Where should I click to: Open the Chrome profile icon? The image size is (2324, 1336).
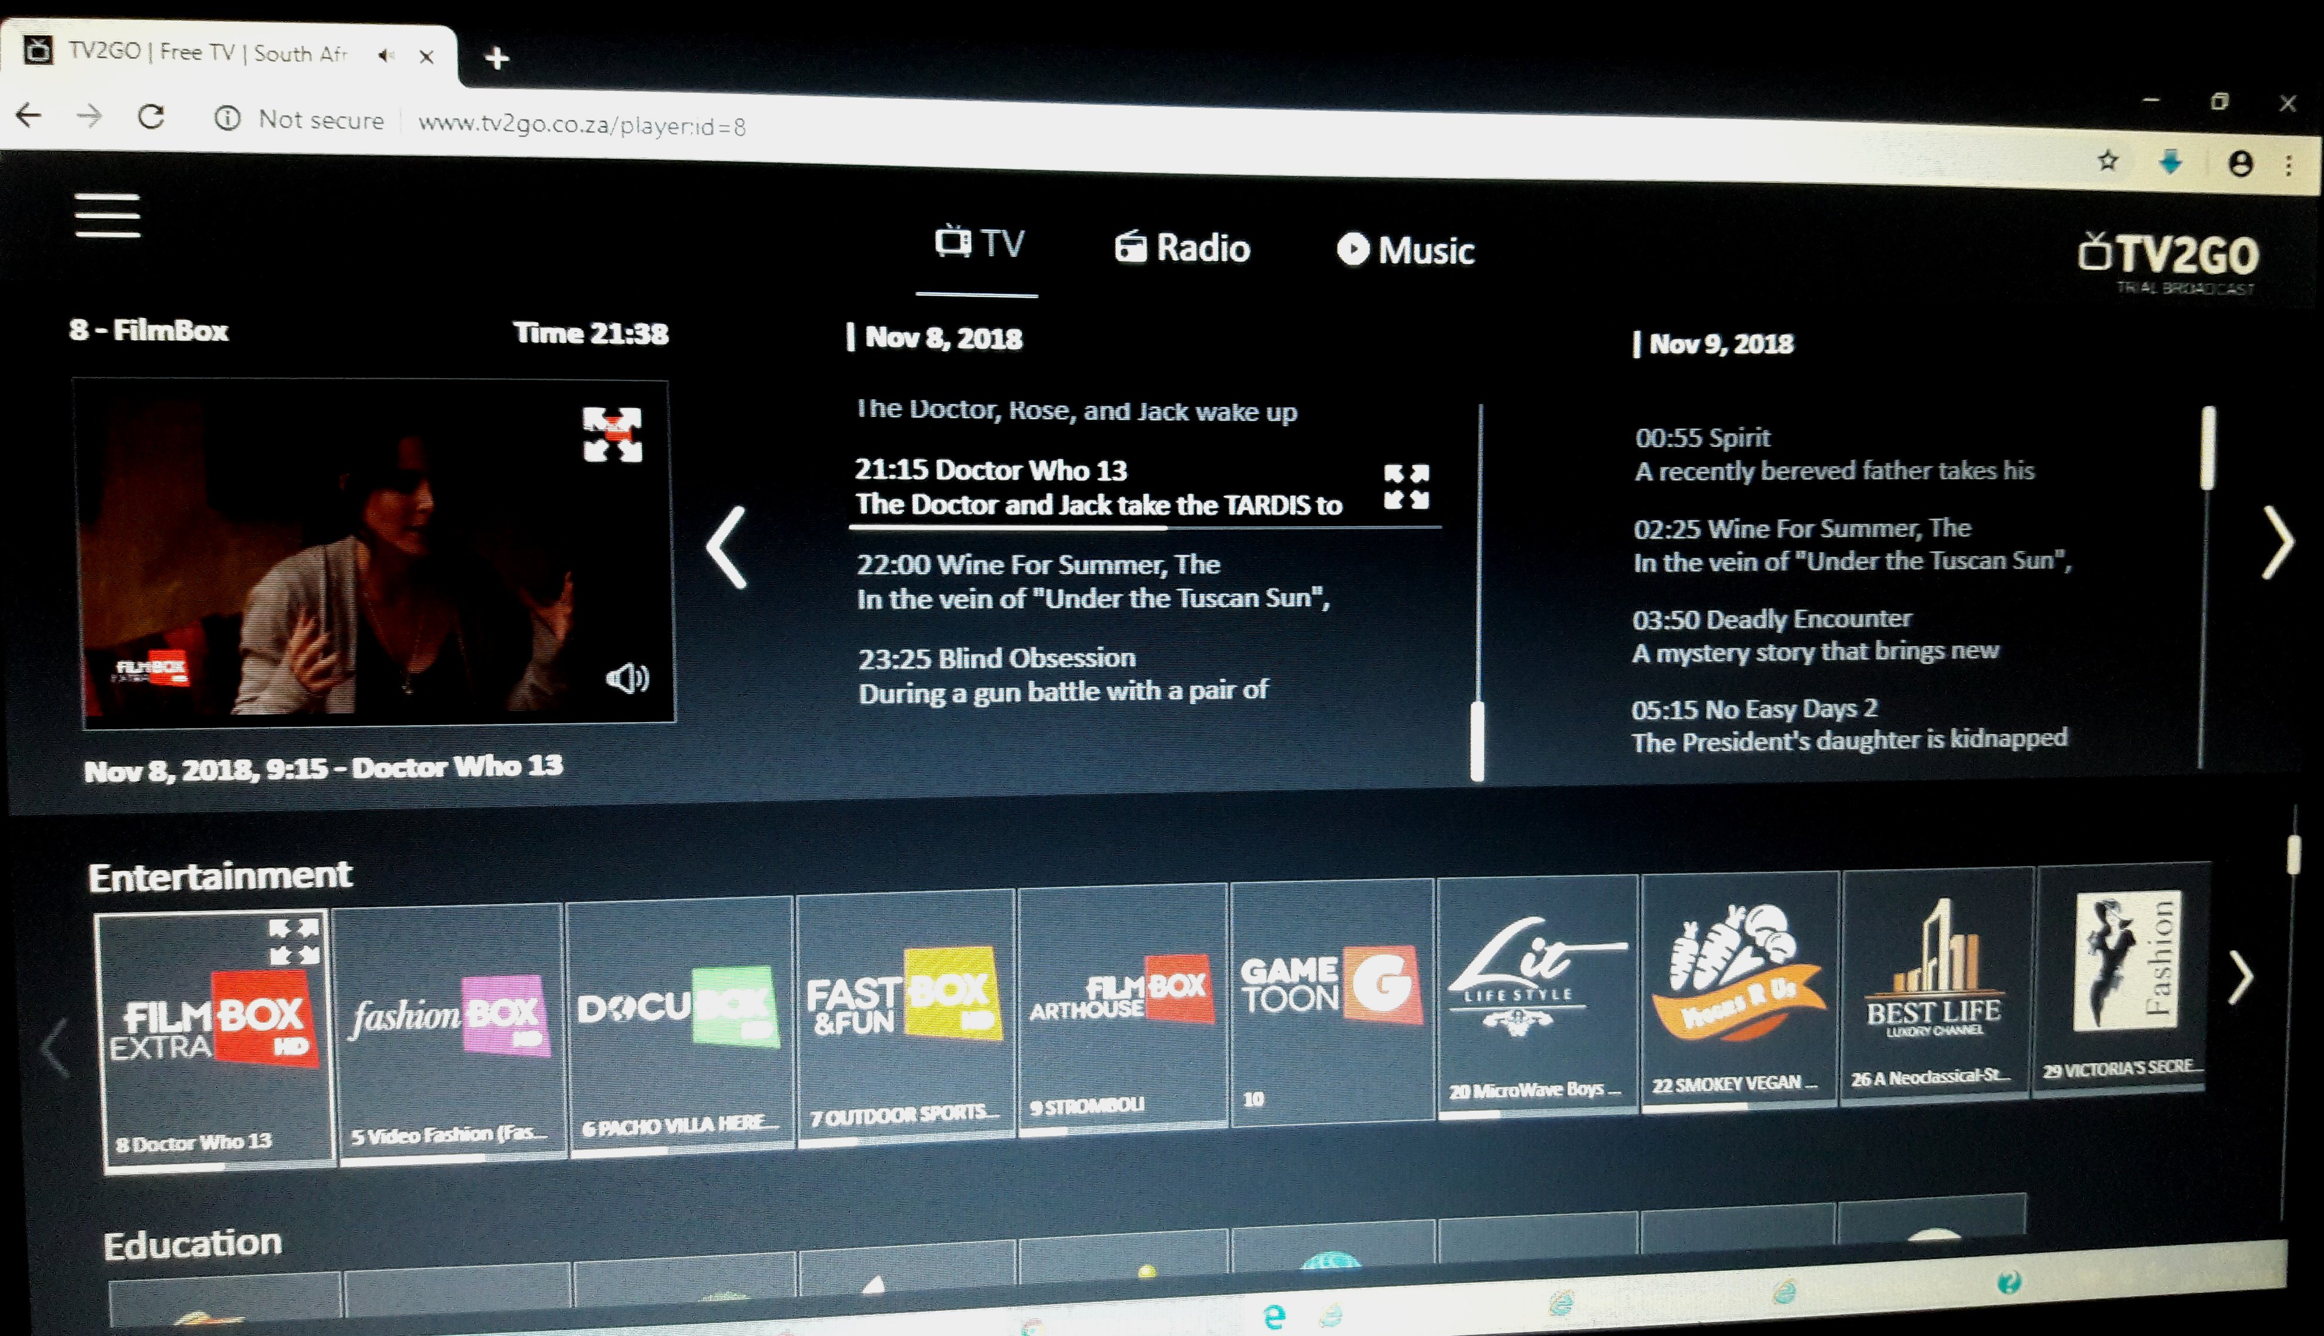pyautogui.click(x=2240, y=164)
